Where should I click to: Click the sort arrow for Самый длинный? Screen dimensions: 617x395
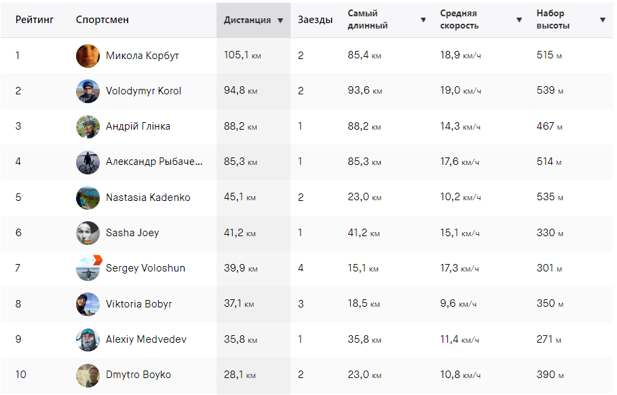pyautogui.click(x=423, y=20)
